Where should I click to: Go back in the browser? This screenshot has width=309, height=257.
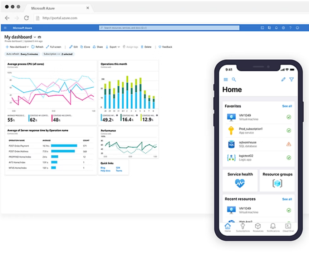pos(7,18)
